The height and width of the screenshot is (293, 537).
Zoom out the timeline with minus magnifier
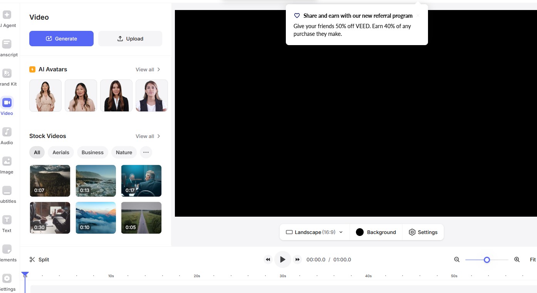tap(457, 259)
